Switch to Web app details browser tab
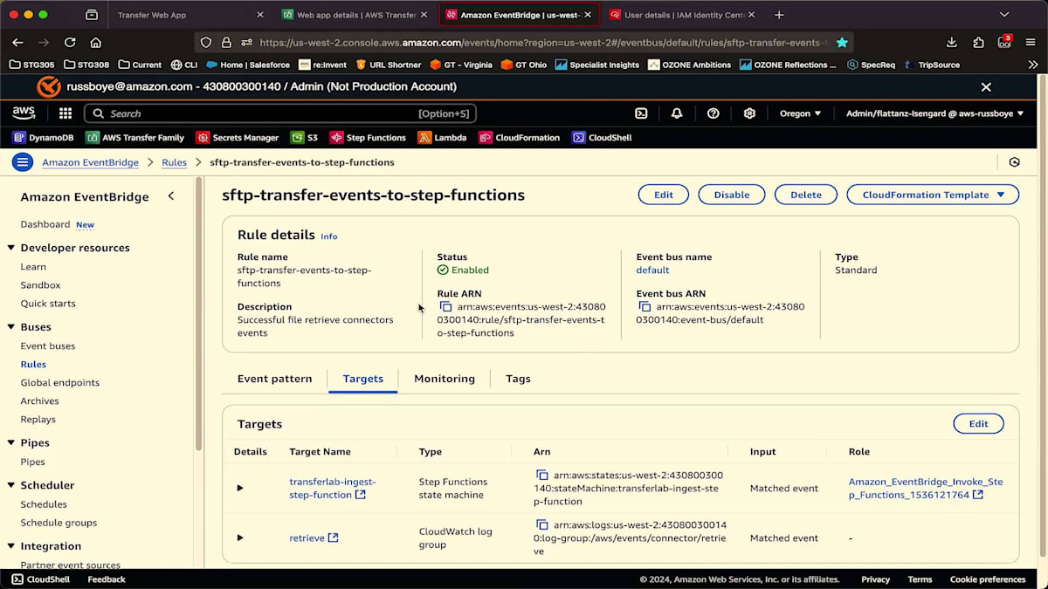Viewport: 1048px width, 589px height. click(x=355, y=15)
